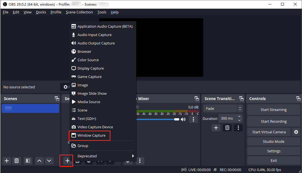Move the scene up with the up arrow
The image size is (302, 173).
[x=39, y=161]
